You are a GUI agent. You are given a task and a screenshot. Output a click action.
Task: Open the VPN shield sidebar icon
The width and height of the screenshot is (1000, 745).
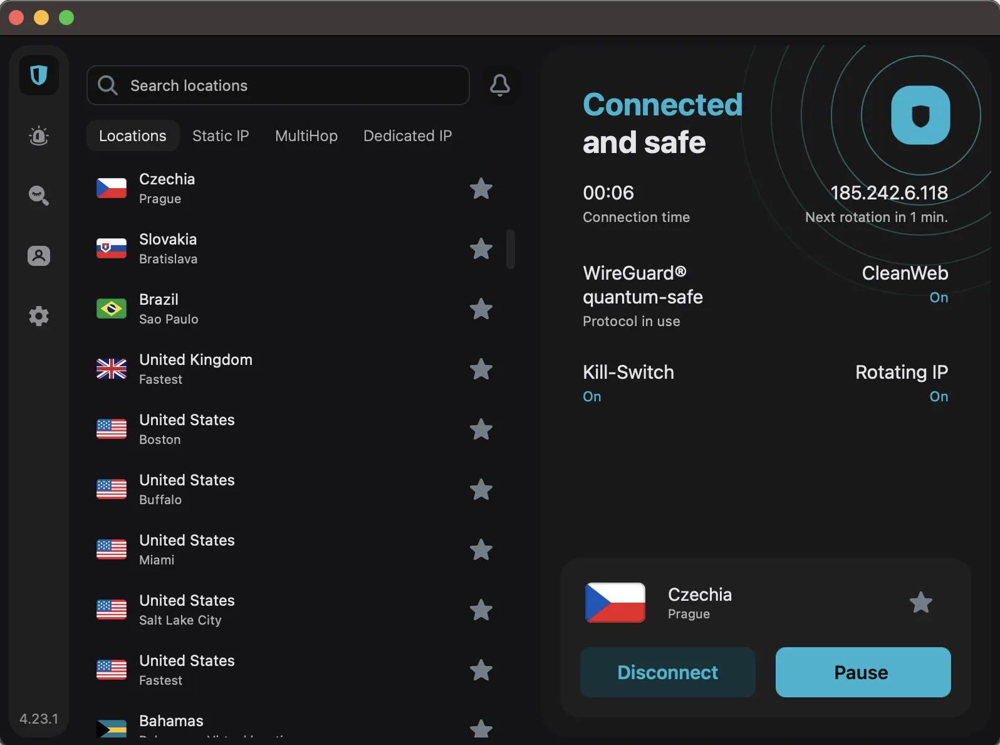pos(39,75)
